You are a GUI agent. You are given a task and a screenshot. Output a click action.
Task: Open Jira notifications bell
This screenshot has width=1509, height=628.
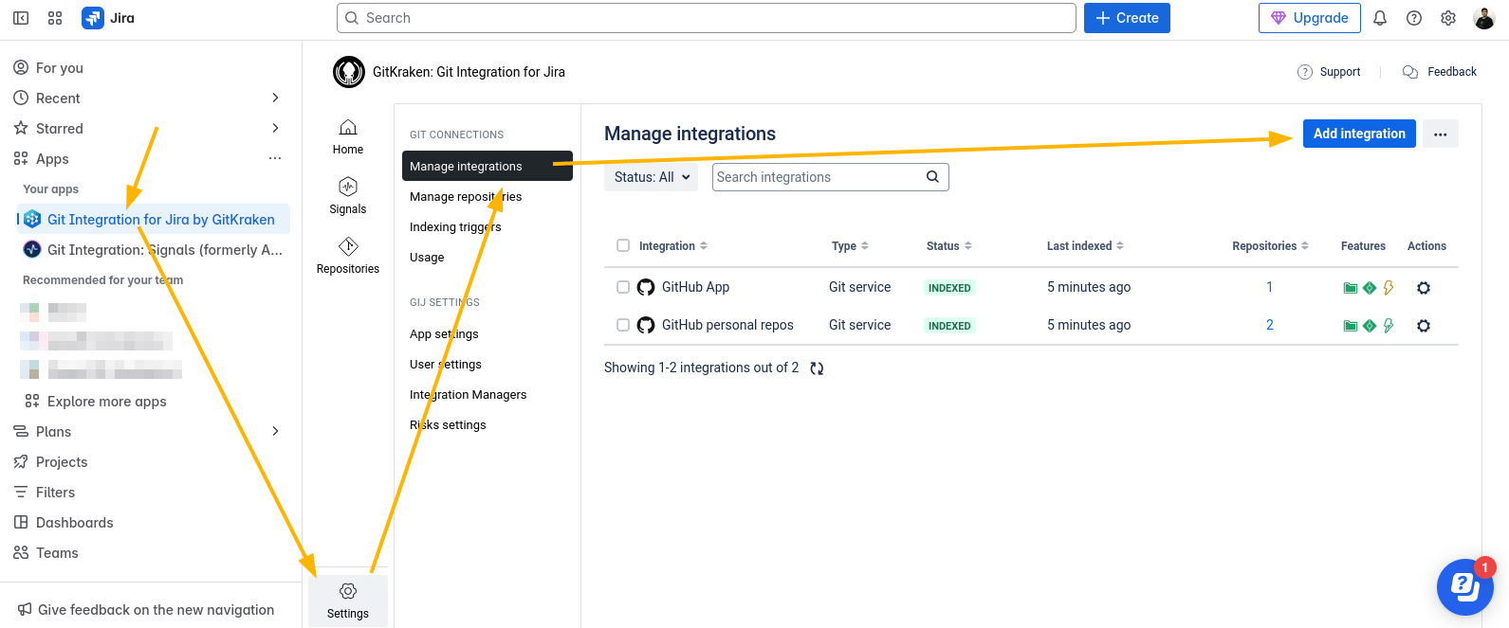(1380, 18)
